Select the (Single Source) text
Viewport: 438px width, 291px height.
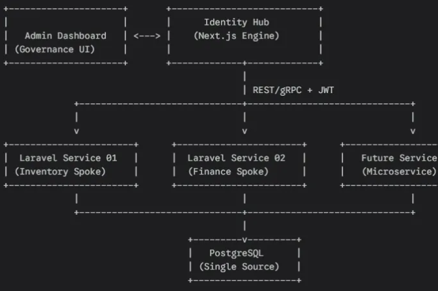(239, 266)
